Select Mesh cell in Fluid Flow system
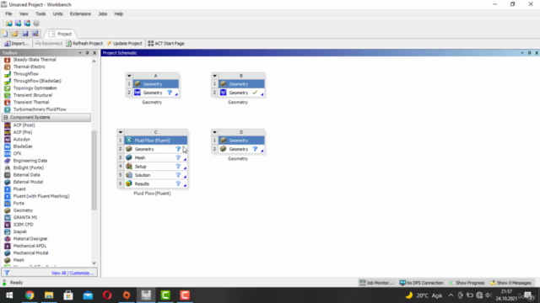The height and width of the screenshot is (303, 540). coord(155,157)
